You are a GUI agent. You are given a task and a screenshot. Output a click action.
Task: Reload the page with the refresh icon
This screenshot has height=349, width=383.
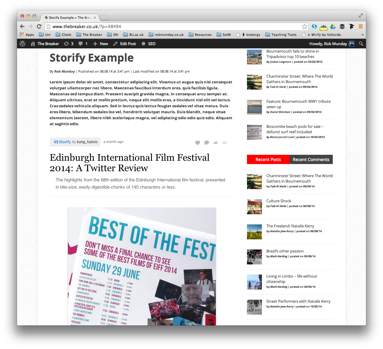click(39, 26)
